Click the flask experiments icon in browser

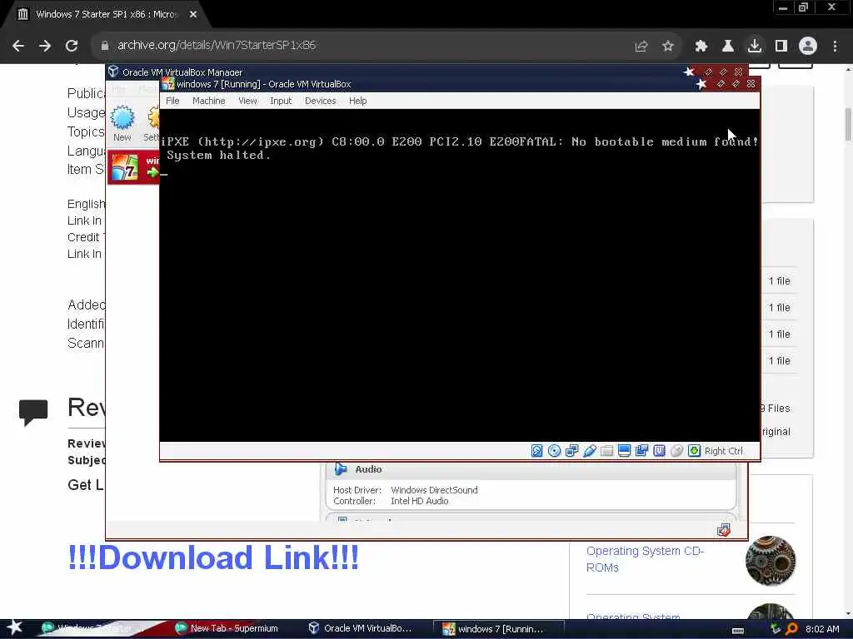coord(727,47)
